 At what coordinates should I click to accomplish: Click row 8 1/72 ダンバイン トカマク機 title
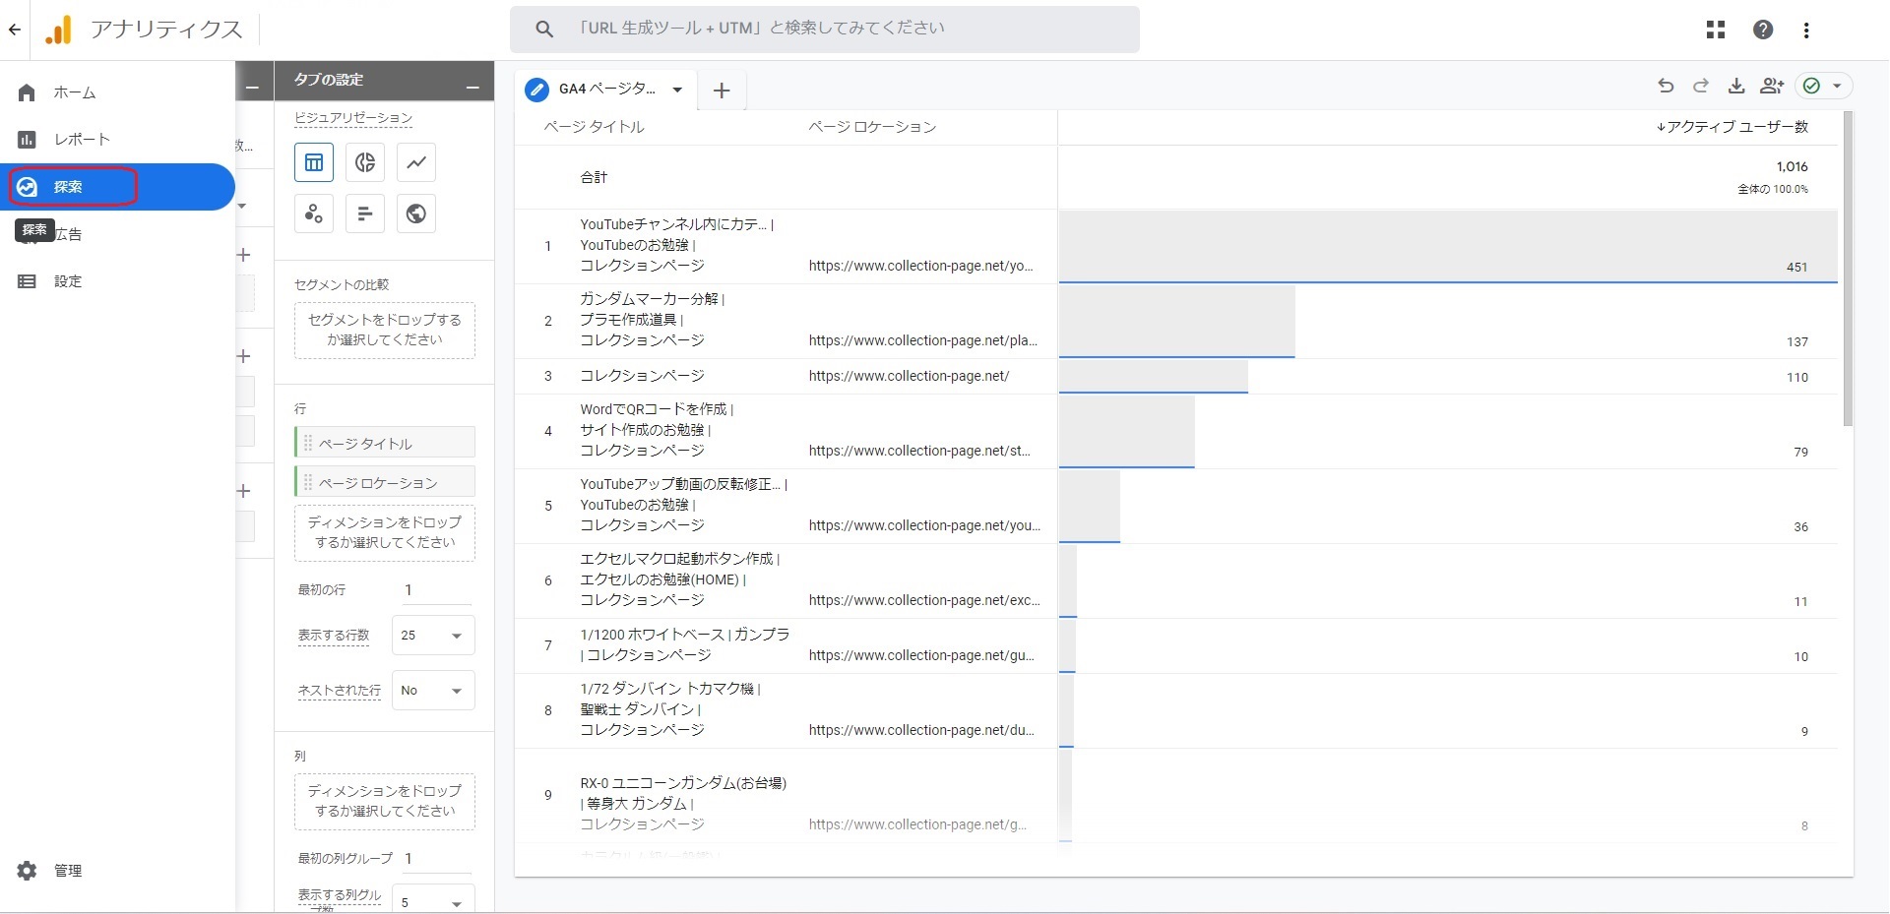click(670, 709)
